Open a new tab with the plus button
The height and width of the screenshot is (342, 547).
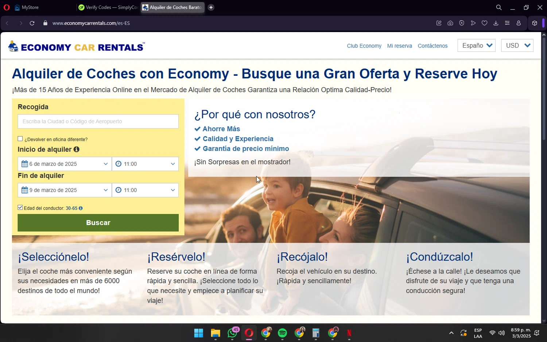click(x=211, y=7)
